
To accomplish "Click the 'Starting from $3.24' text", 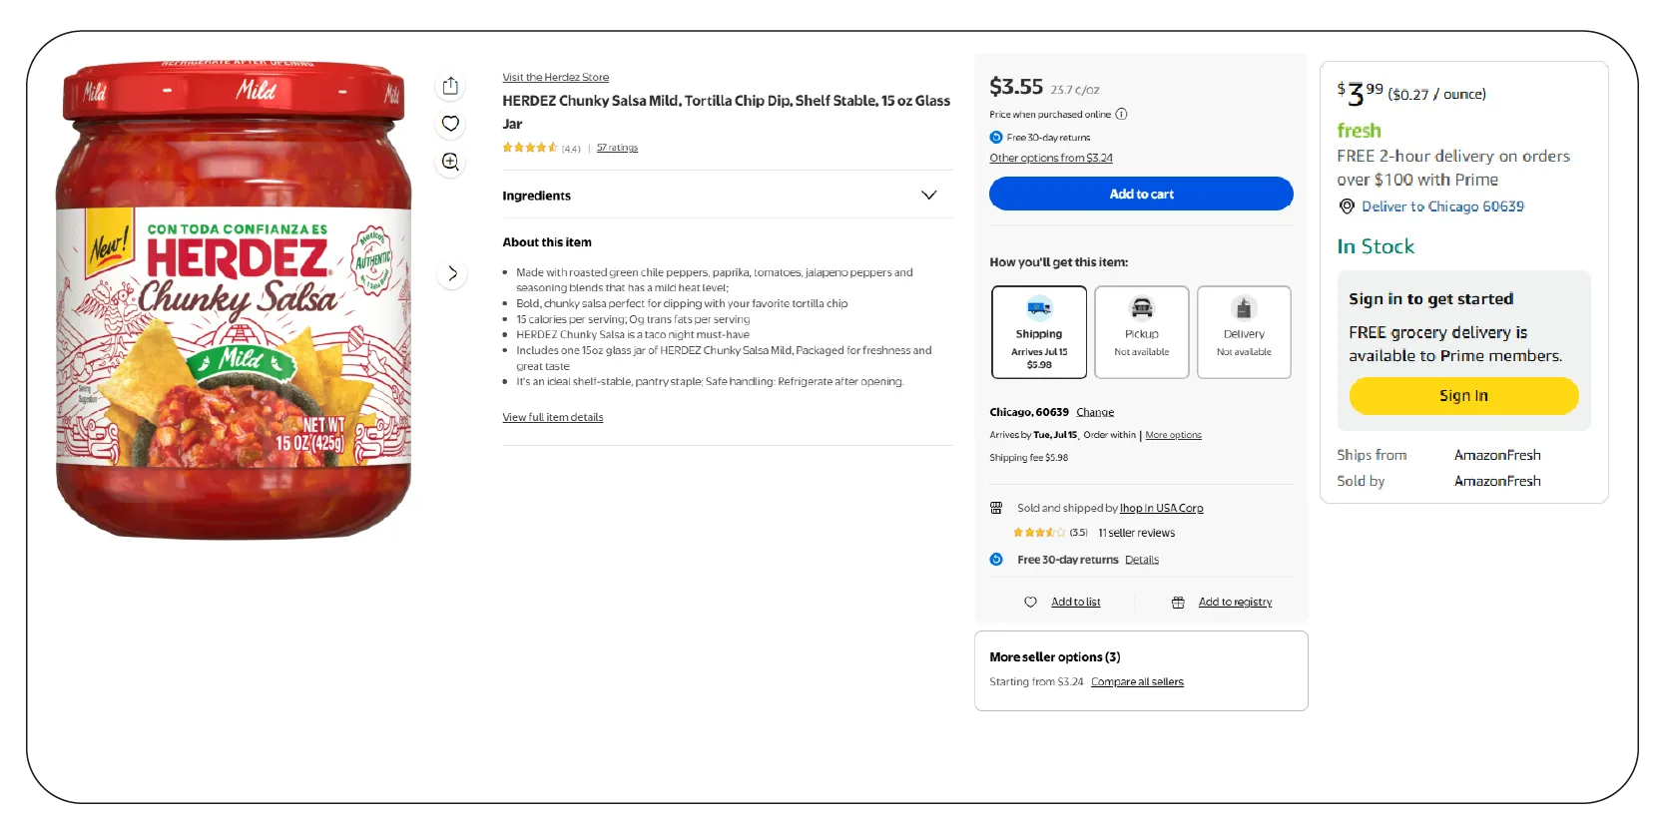I will [x=1035, y=682].
